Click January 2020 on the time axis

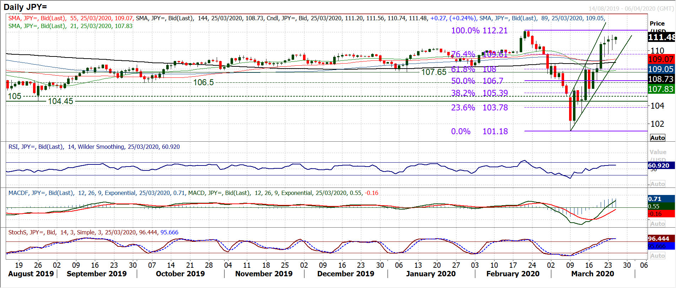tap(431, 274)
